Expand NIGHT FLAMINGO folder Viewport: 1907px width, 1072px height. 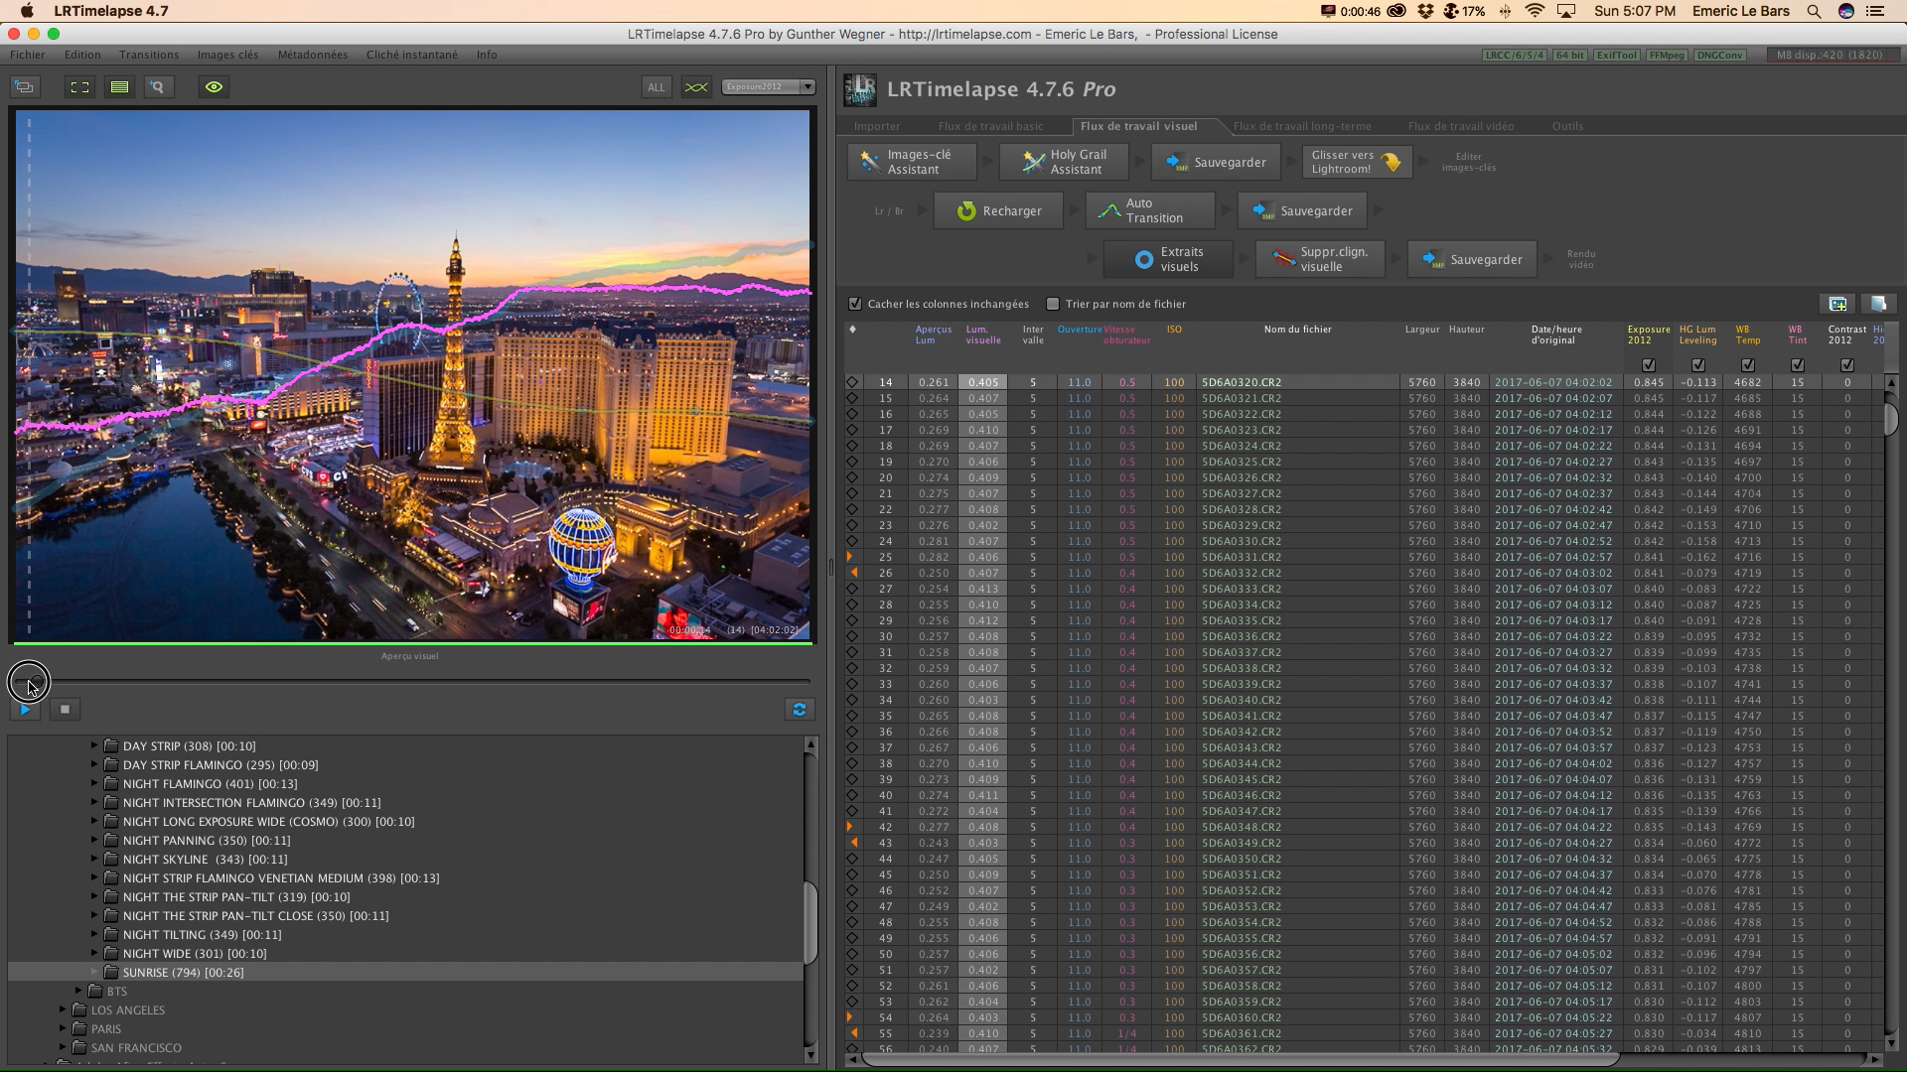pyautogui.click(x=95, y=783)
